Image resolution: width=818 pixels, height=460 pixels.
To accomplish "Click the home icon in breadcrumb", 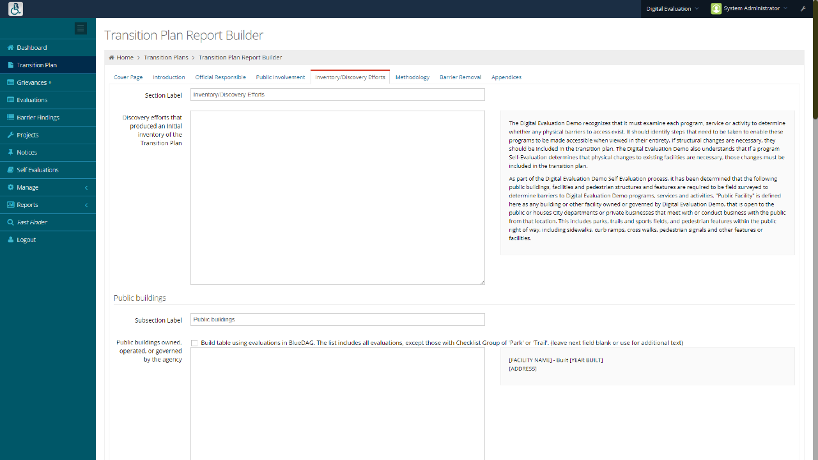I will pyautogui.click(x=112, y=57).
